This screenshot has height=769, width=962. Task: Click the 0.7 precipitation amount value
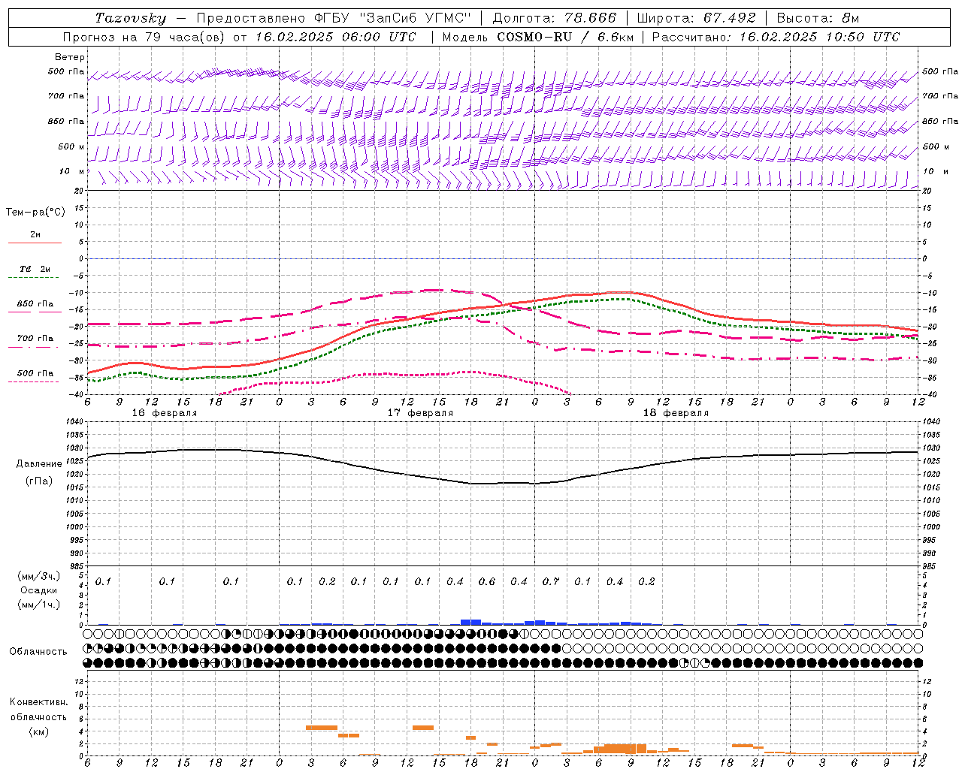coord(551,581)
